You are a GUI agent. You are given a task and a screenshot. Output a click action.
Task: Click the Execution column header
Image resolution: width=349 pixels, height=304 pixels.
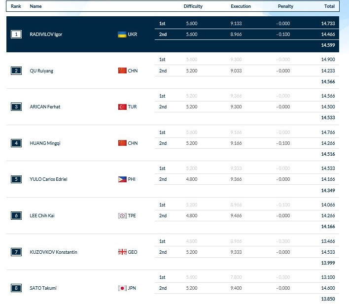[x=241, y=6]
